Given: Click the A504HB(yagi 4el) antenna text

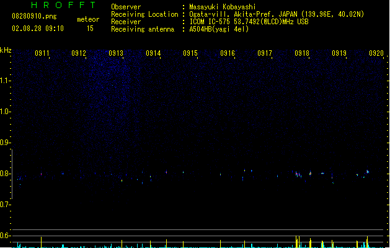Looking at the screenshot, I should click(219, 29).
